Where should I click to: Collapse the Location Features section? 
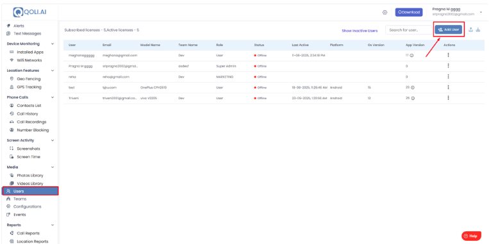point(53,70)
